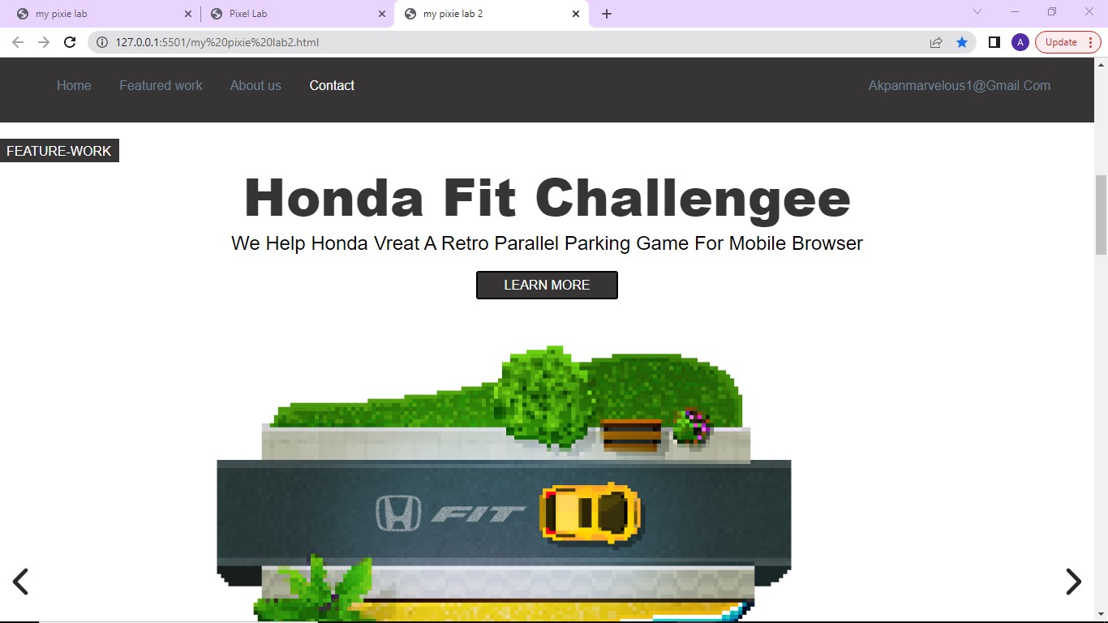Go to previous carousel slide
The height and width of the screenshot is (623, 1108).
point(20,581)
